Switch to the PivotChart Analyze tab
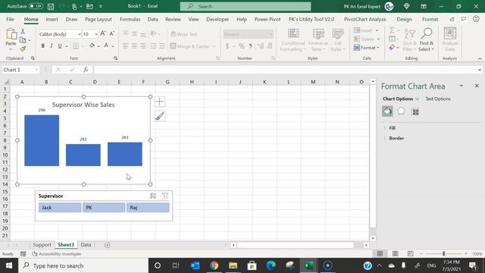 (365, 19)
